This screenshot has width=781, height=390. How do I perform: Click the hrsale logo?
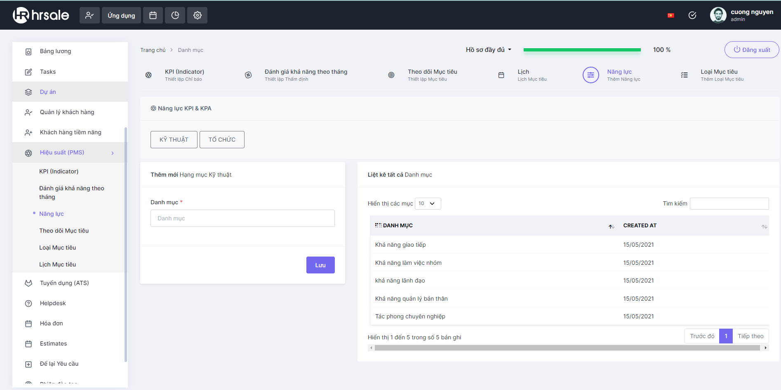(x=41, y=15)
